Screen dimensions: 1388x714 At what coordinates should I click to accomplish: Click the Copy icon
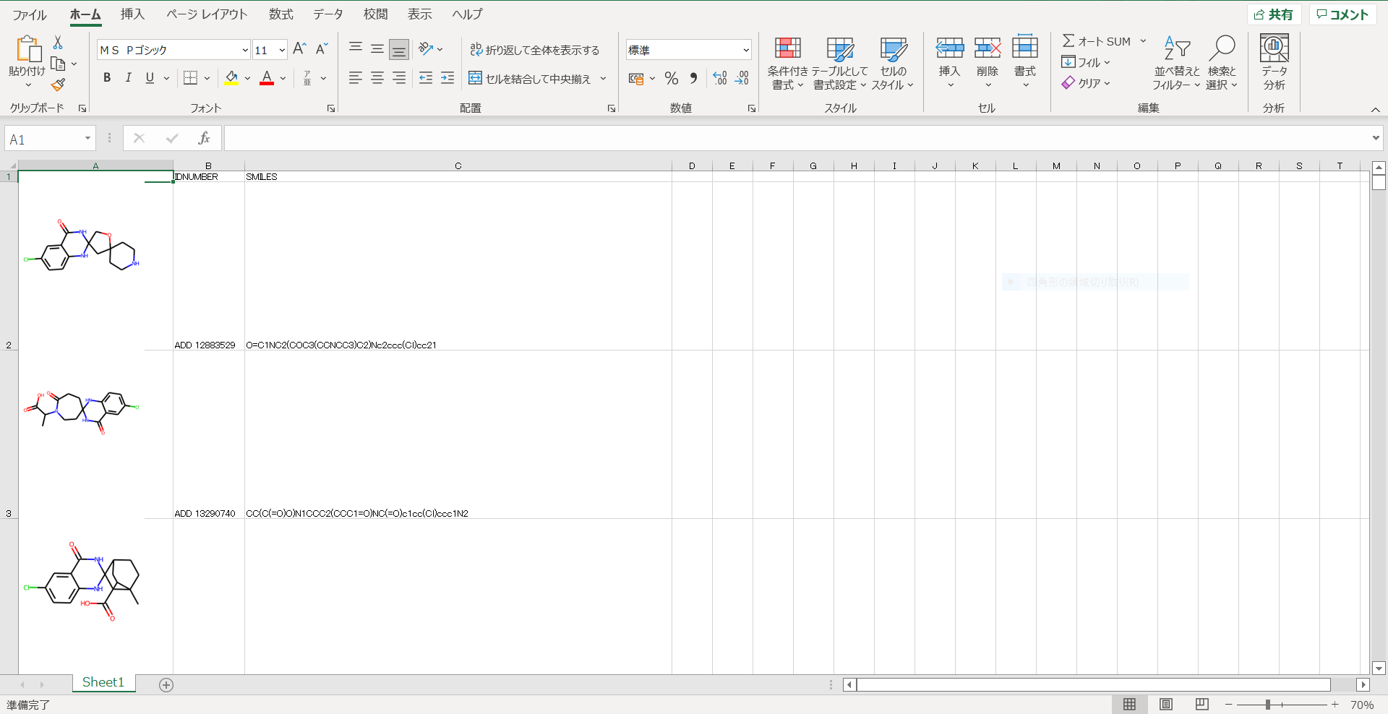pos(58,64)
